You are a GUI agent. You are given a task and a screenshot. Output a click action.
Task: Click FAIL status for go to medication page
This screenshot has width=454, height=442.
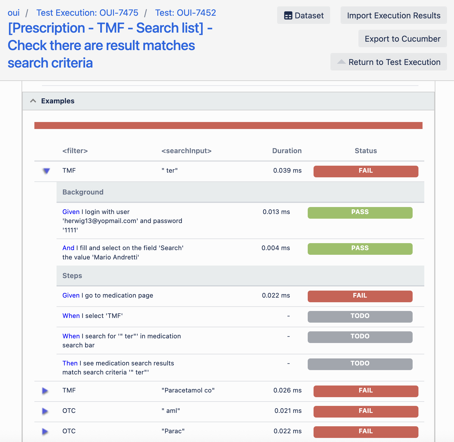(360, 296)
